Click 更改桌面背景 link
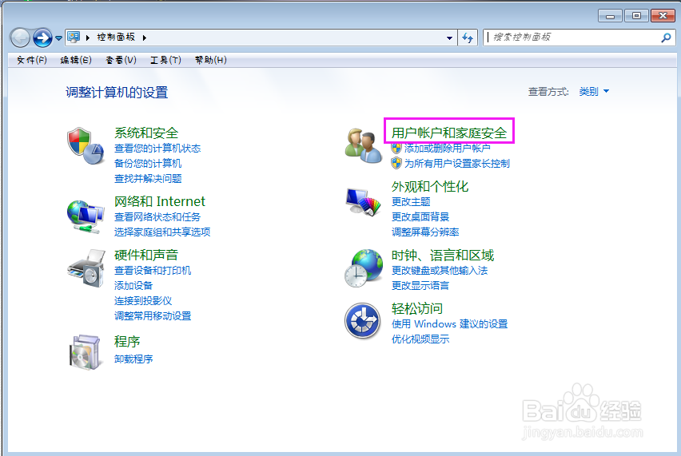The width and height of the screenshot is (681, 456). point(420,217)
